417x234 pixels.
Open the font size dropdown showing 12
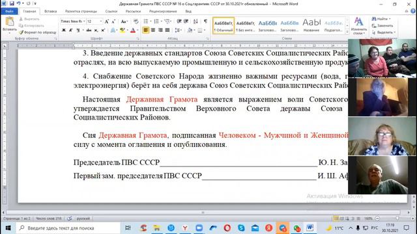(x=101, y=21)
